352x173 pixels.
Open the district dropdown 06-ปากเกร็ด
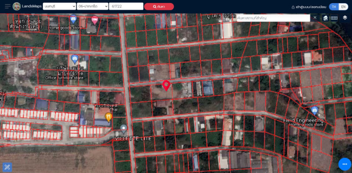point(92,6)
